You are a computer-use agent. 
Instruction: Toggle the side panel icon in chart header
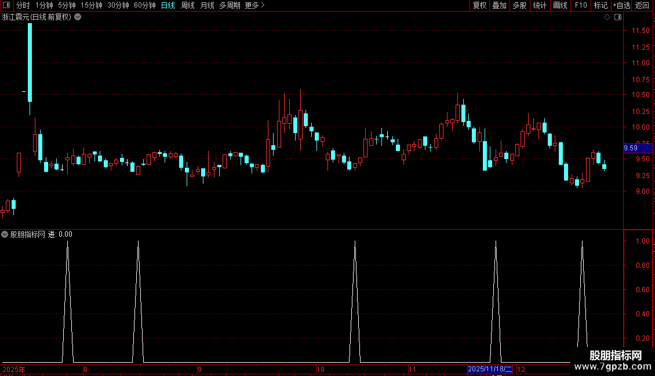618,17
